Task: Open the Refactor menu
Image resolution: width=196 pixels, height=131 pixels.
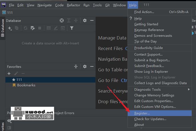Action: click(73, 5)
